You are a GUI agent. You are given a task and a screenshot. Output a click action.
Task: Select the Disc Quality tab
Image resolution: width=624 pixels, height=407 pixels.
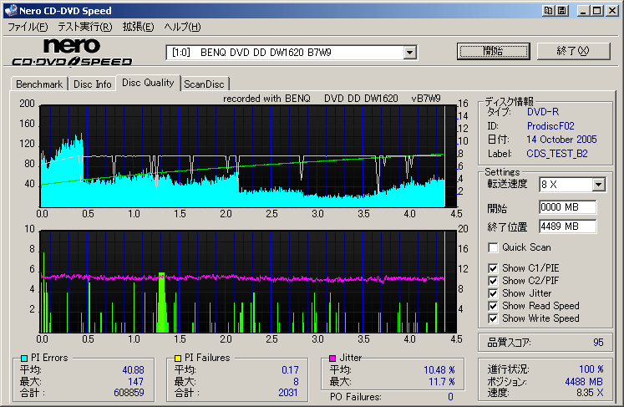[148, 83]
